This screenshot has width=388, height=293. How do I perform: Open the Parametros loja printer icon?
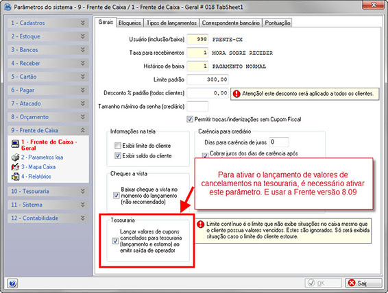coord(15,157)
